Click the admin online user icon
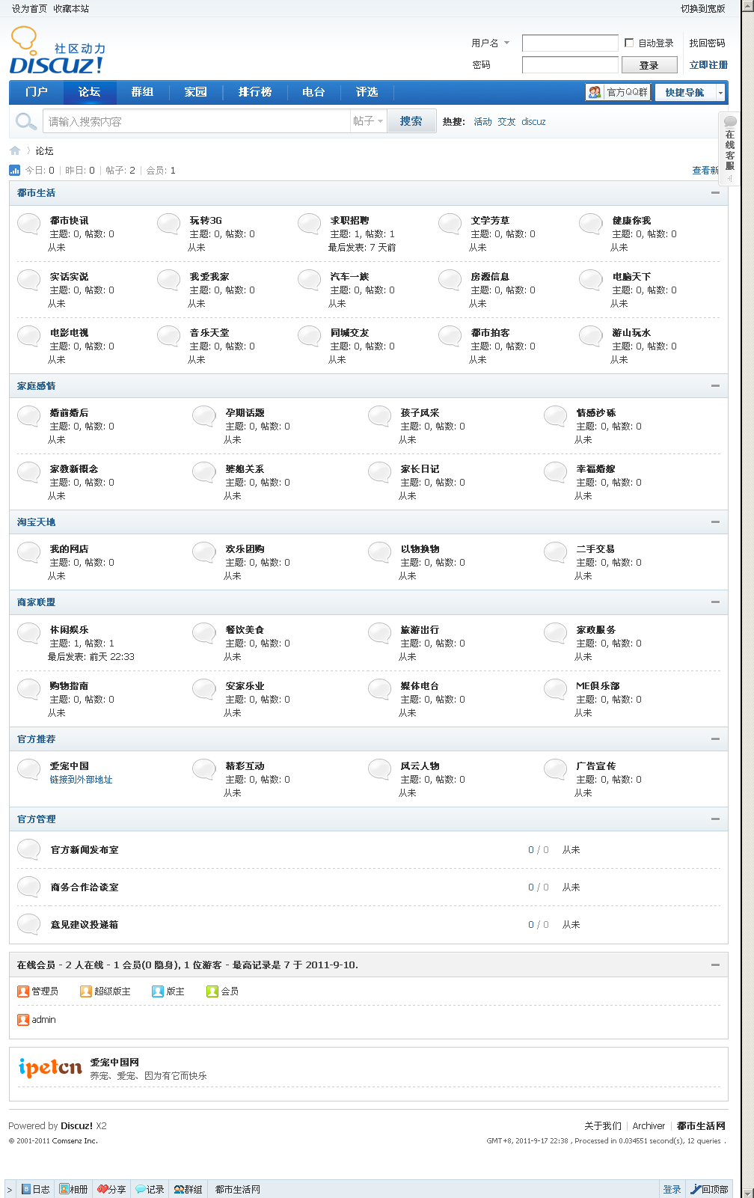Screen dimensions: 754x1198 (23, 1019)
